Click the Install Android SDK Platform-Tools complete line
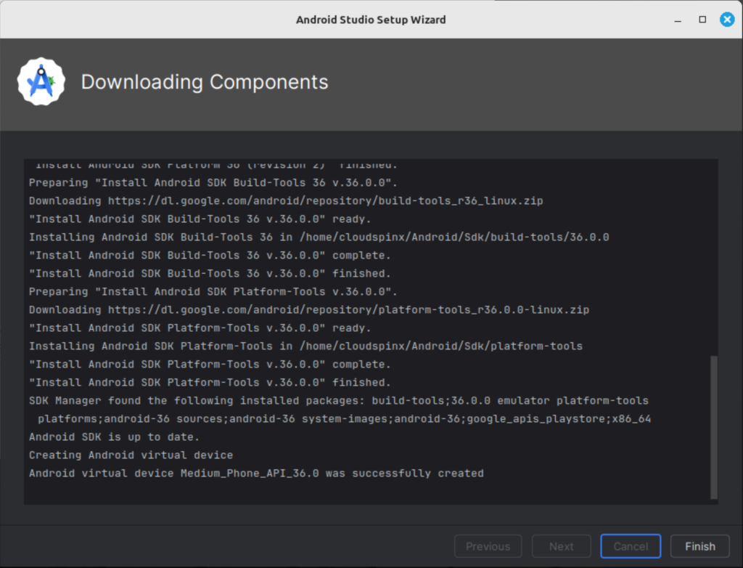 point(210,364)
